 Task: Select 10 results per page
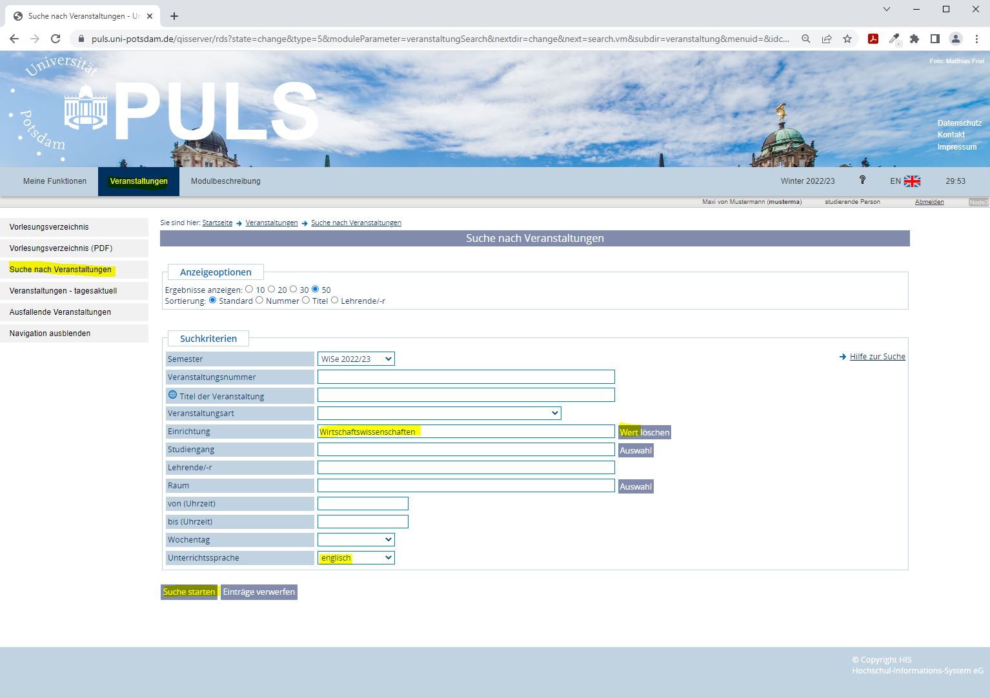249,290
